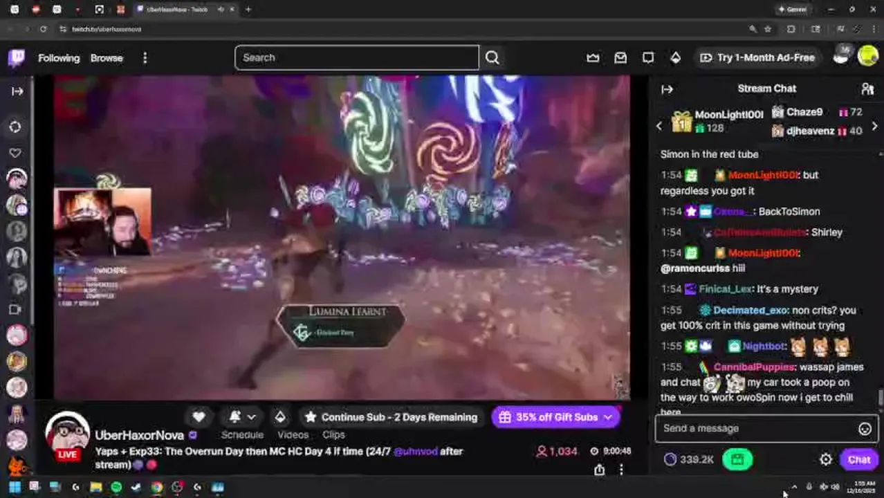Open Steam from the taskbar
Viewport: 884px width, 498px height.
136,488
